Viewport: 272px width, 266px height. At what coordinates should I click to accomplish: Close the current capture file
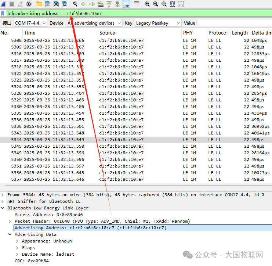(x=56, y=4)
